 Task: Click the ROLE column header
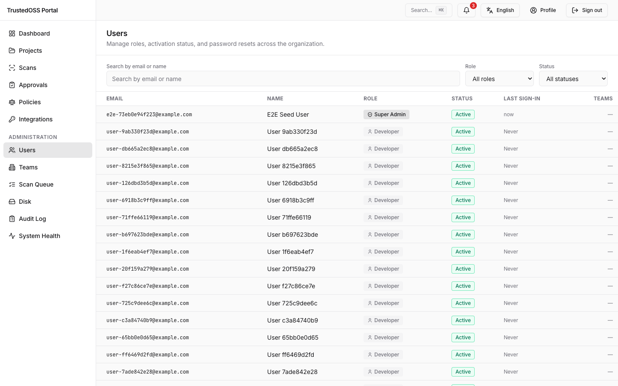[370, 99]
